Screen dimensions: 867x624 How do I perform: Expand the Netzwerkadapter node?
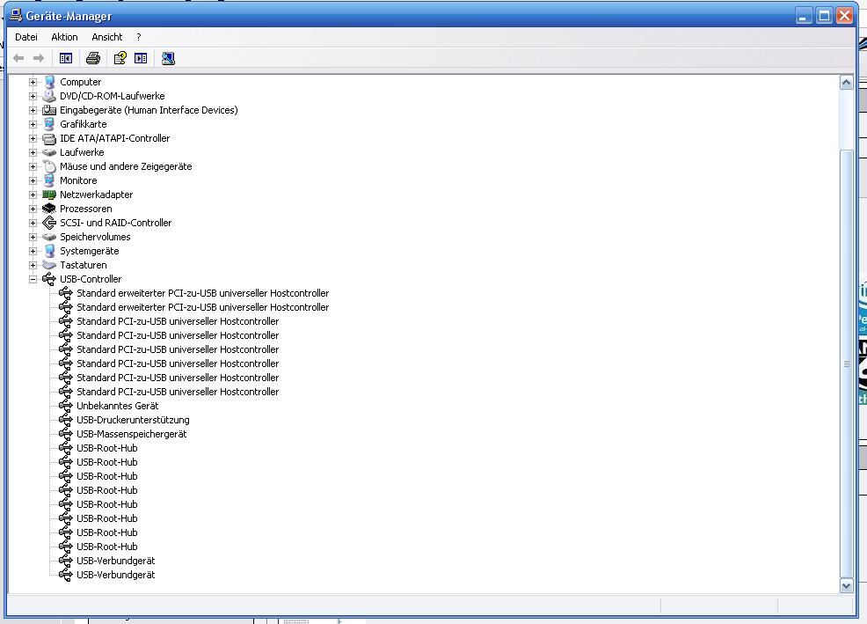[33, 195]
